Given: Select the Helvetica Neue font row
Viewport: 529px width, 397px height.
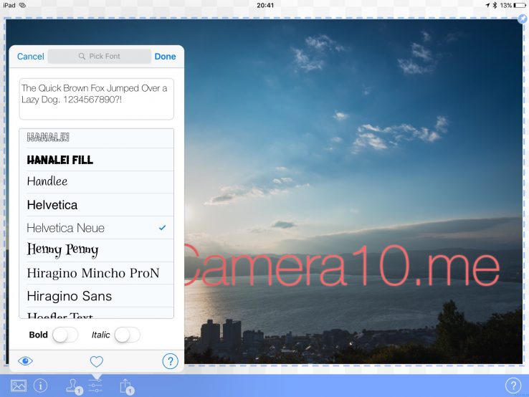Looking at the screenshot, I should pyautogui.click(x=97, y=228).
